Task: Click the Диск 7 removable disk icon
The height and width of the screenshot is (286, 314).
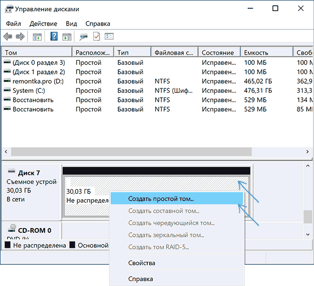Action: click(x=12, y=171)
